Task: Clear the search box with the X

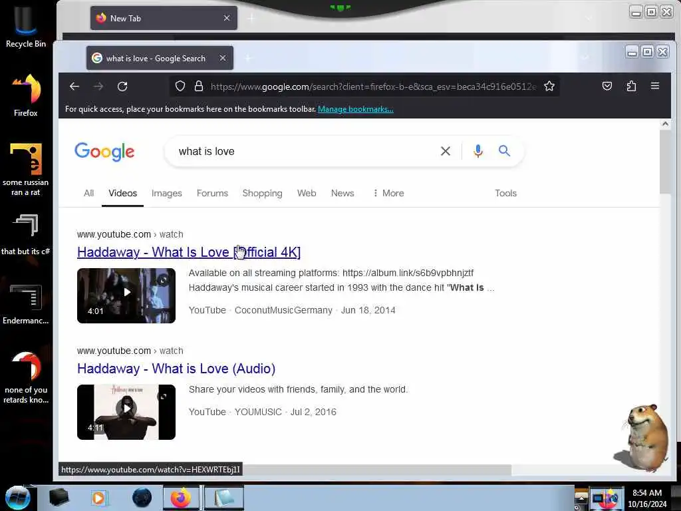Action: pyautogui.click(x=446, y=151)
